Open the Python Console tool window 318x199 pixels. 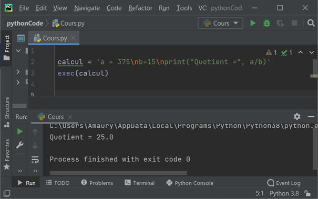pos(190,183)
